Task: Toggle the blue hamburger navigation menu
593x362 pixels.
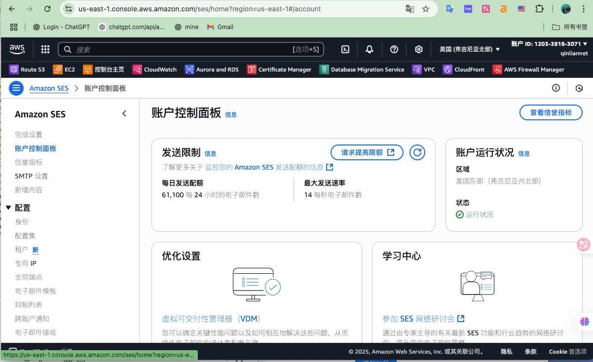Action: click(x=16, y=88)
